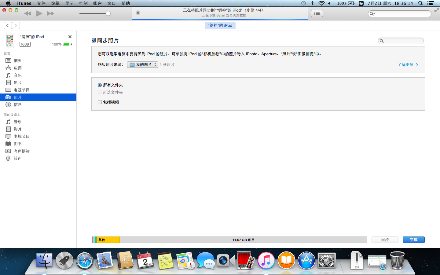Open Safari from the Dock
This screenshot has width=440, height=275.
coord(85,260)
